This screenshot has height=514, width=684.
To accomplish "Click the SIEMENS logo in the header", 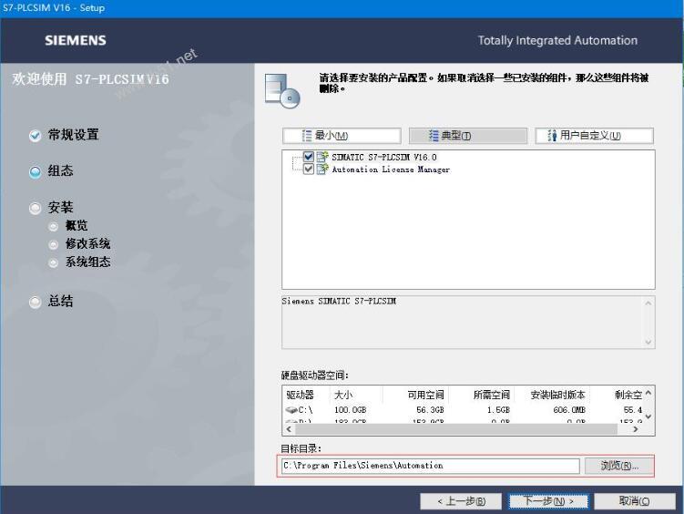I will click(76, 41).
